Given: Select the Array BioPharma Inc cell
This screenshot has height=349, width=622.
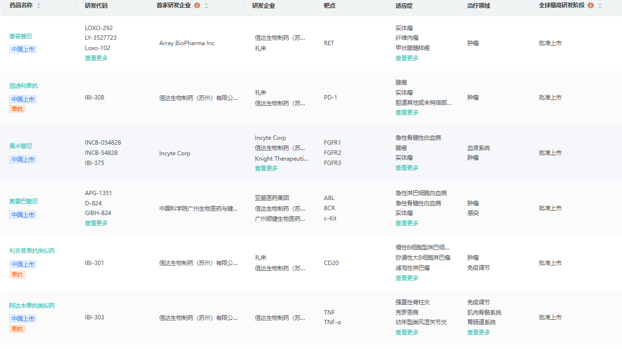Looking at the screenshot, I should 187,43.
